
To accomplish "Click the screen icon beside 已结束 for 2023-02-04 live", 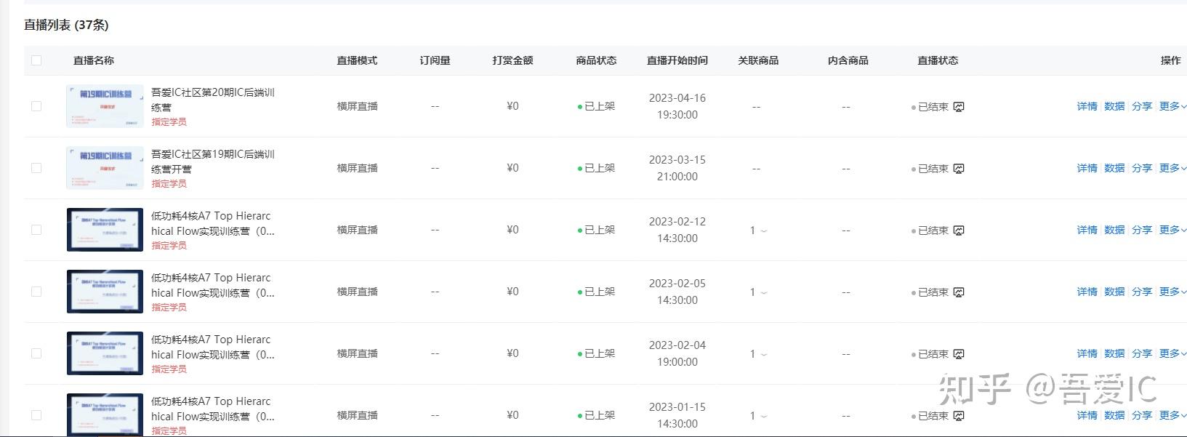I will (x=959, y=354).
